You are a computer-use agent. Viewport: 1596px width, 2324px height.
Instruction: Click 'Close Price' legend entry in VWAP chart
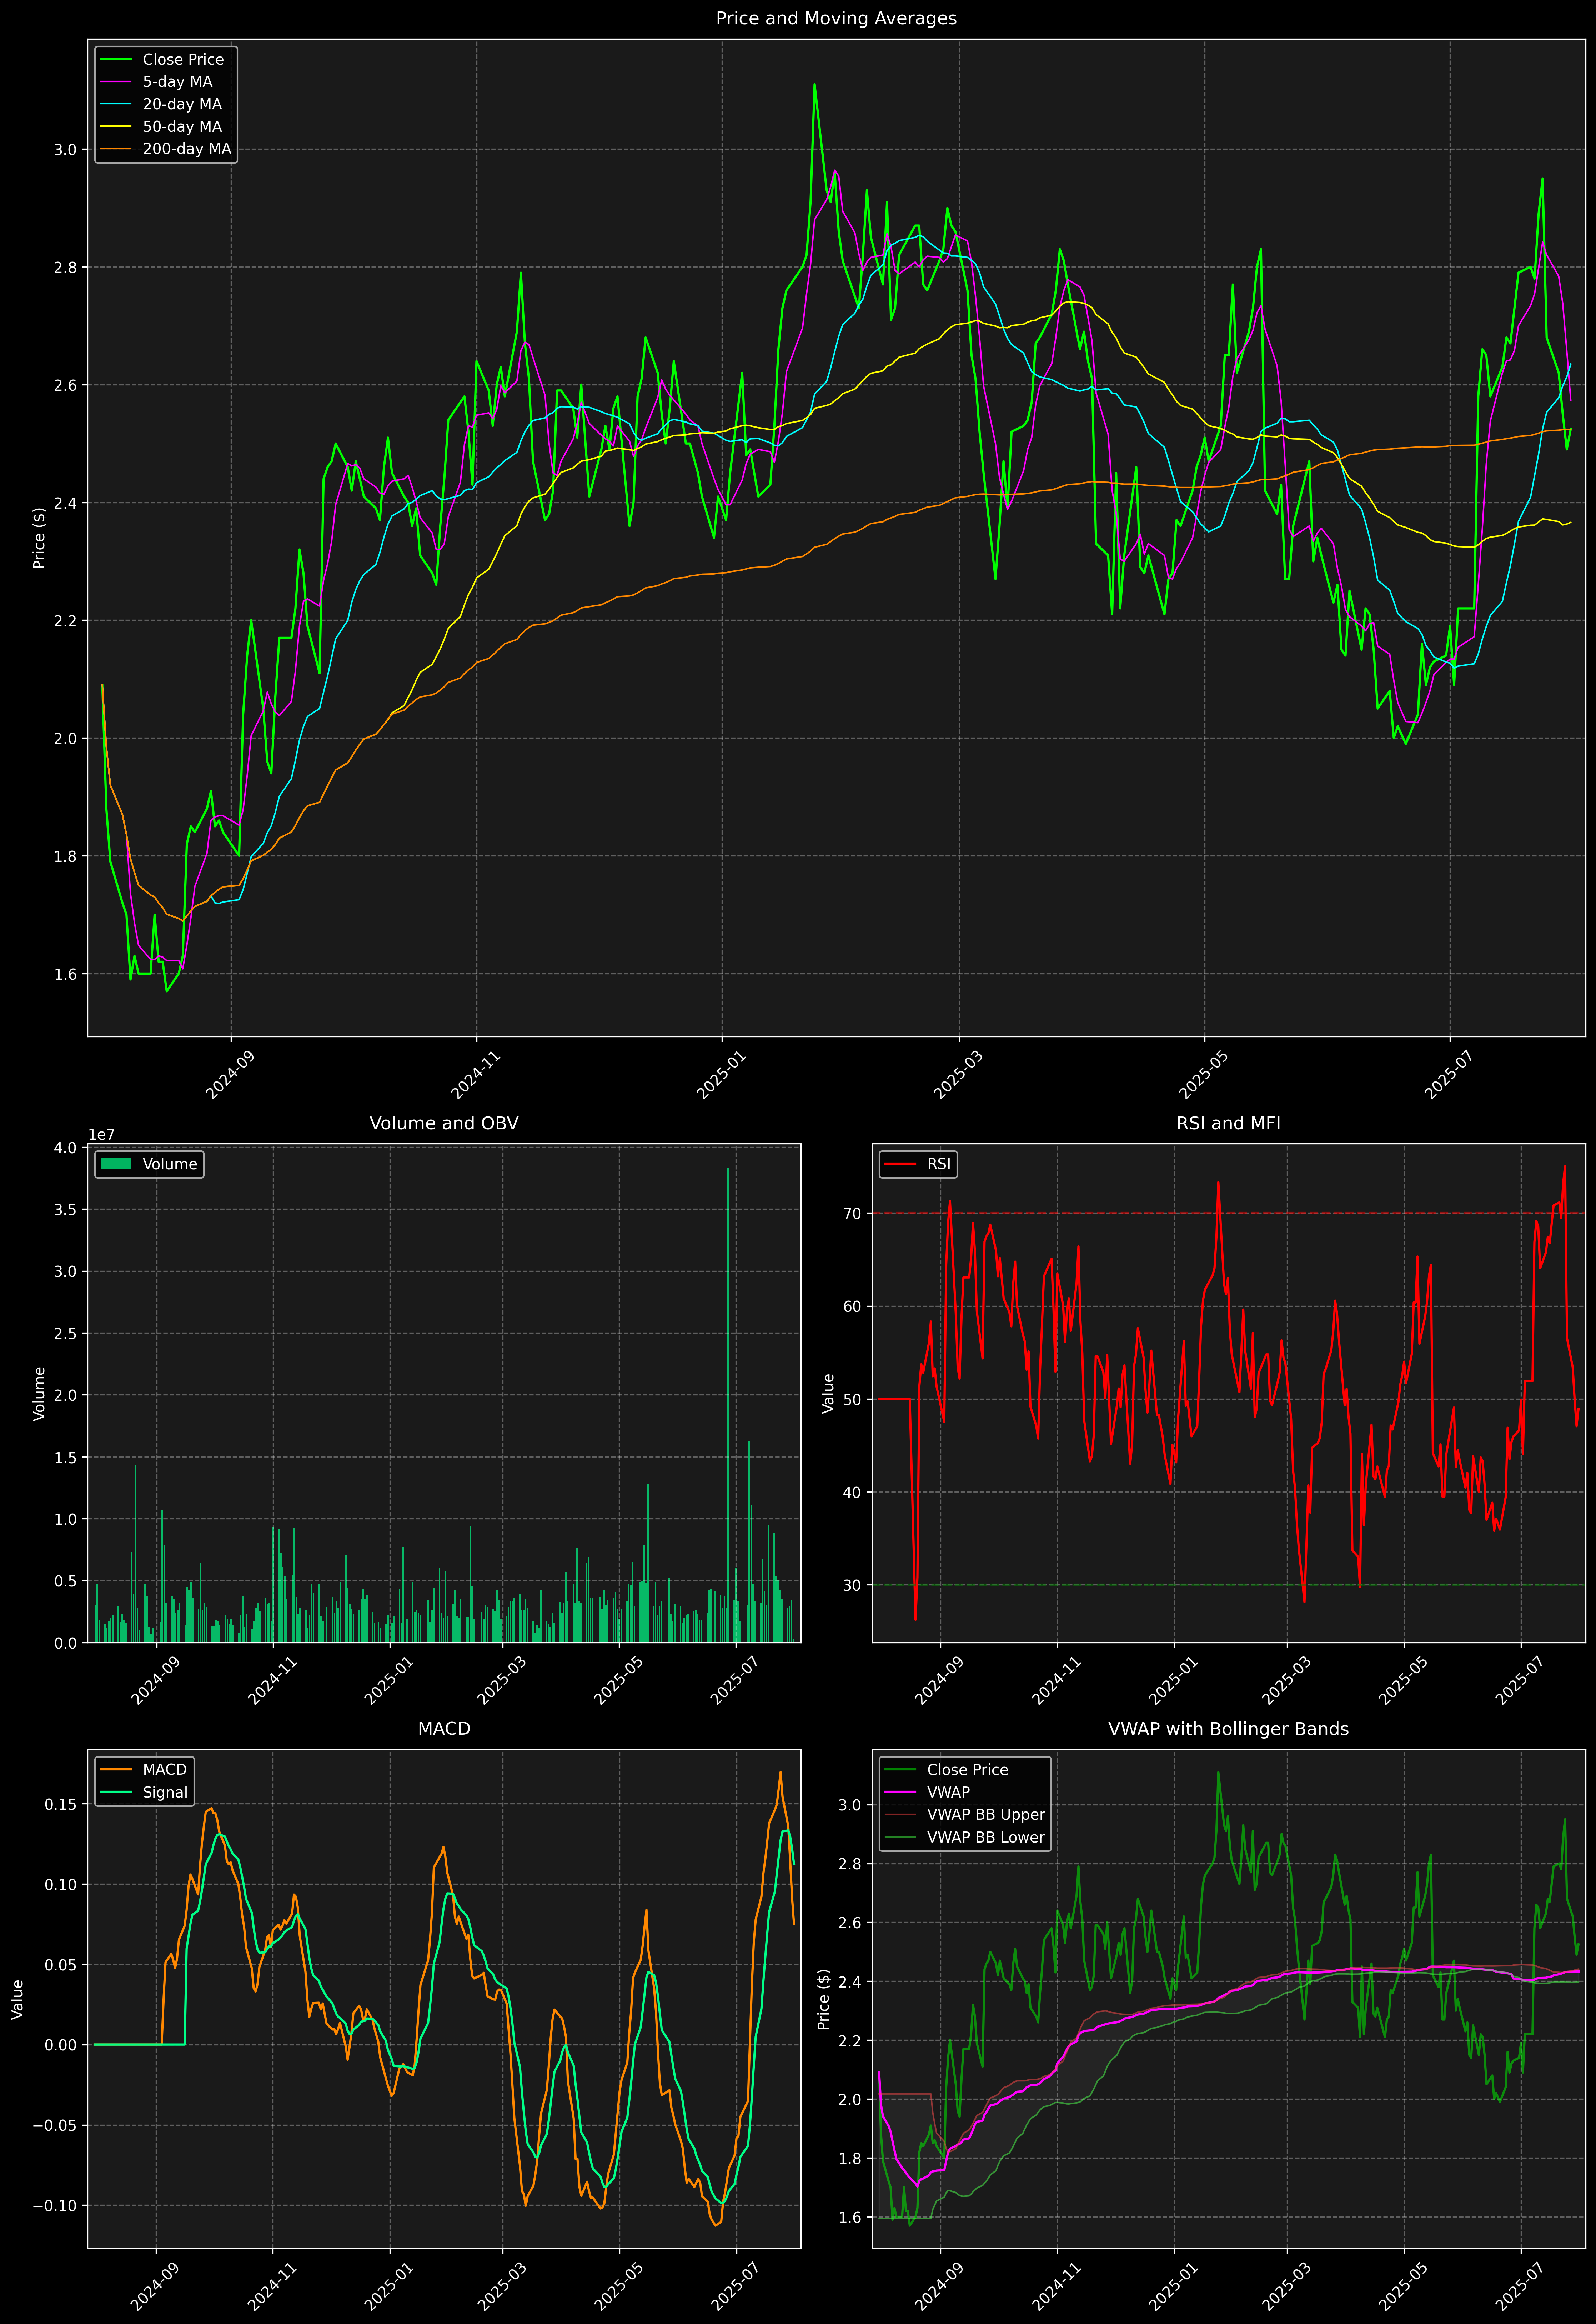tap(946, 1770)
